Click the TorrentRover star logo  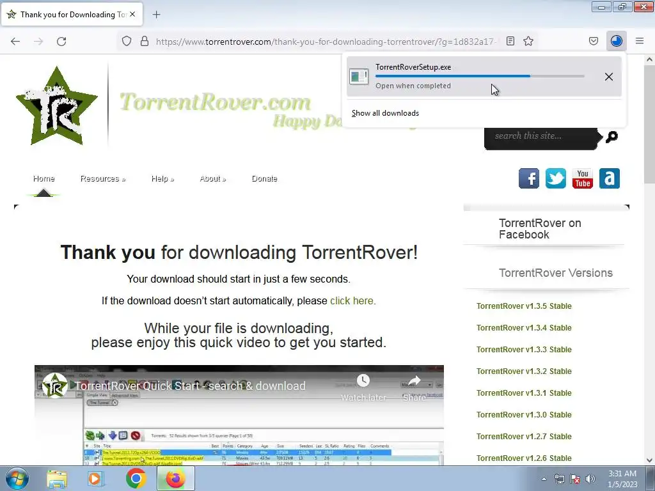pos(57,105)
